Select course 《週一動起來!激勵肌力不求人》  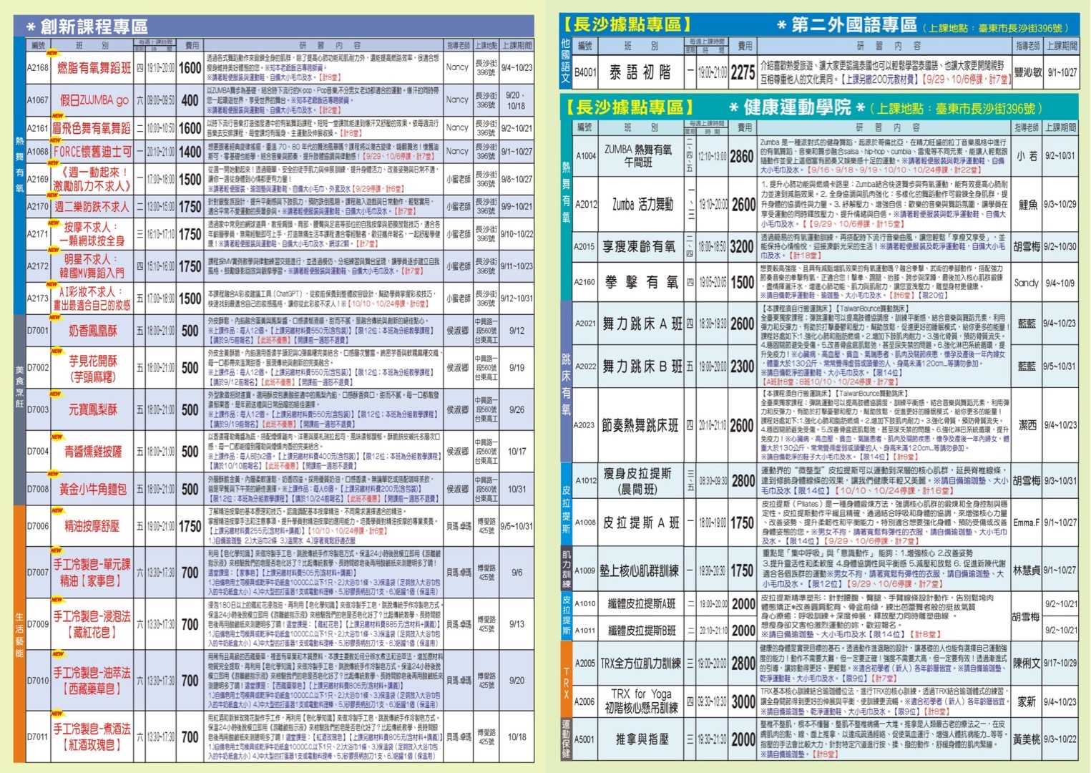(x=94, y=179)
